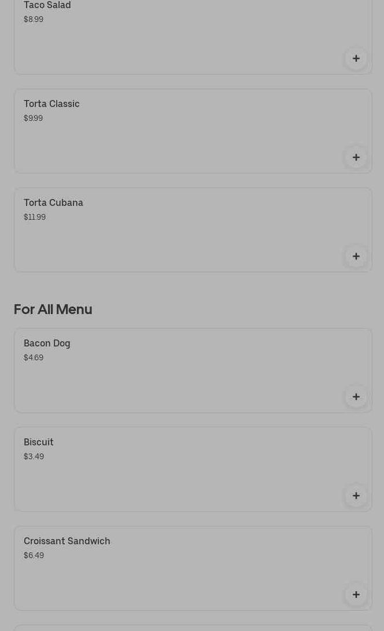Add Taco Salad to the order

pyautogui.click(x=356, y=58)
